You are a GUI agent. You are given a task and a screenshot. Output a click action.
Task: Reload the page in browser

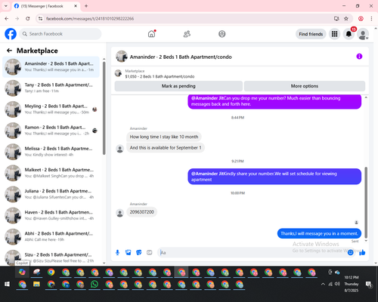[28, 18]
